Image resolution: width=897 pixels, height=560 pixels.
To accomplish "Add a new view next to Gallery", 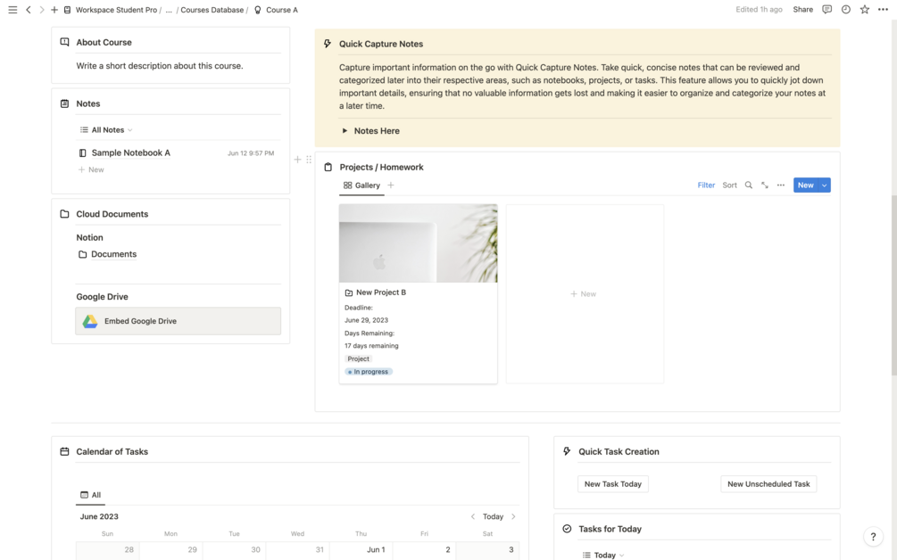I will click(x=391, y=185).
